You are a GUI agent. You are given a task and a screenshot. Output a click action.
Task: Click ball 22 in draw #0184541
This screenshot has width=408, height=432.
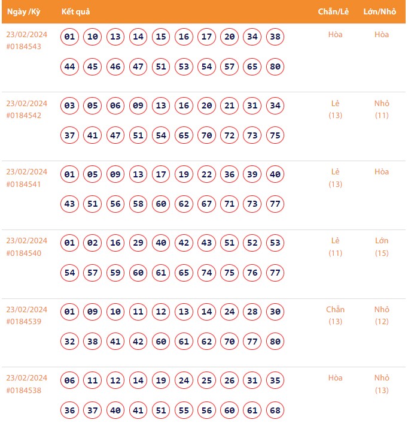point(207,175)
